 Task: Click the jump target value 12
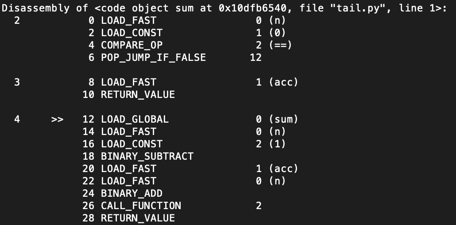coord(255,57)
